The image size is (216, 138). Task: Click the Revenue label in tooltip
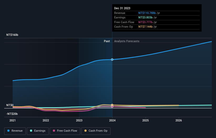(120, 13)
